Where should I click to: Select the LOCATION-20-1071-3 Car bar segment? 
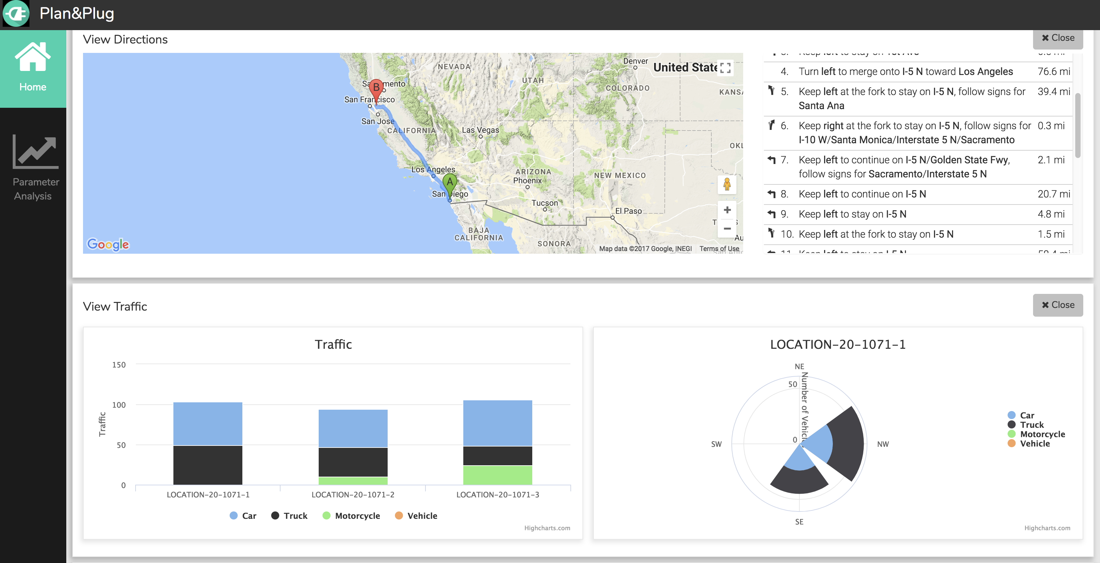pyautogui.click(x=497, y=423)
